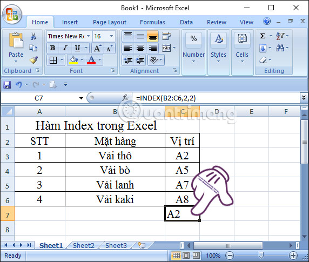
Task: Center text horizontally
Action: (x=140, y=48)
